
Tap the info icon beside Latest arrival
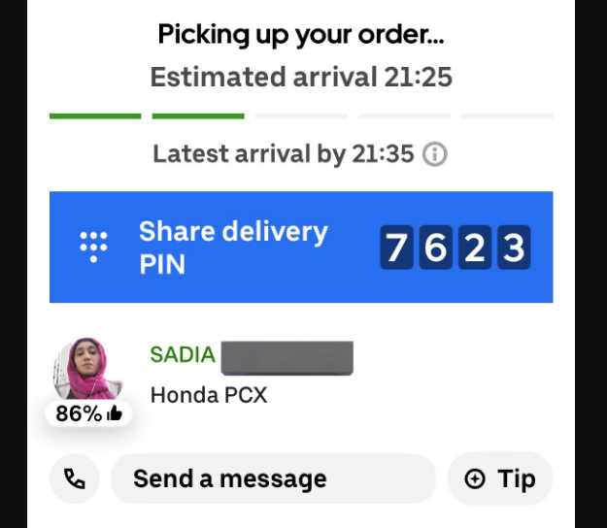tap(435, 154)
